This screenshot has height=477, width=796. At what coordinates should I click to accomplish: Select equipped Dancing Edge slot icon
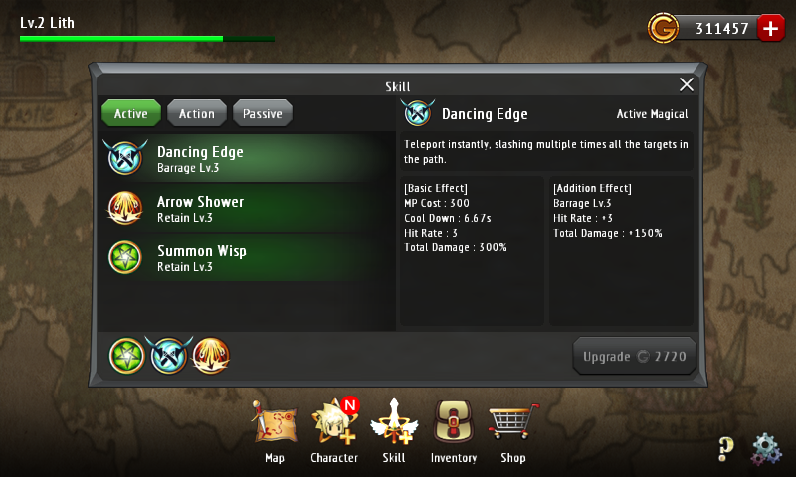pos(169,356)
